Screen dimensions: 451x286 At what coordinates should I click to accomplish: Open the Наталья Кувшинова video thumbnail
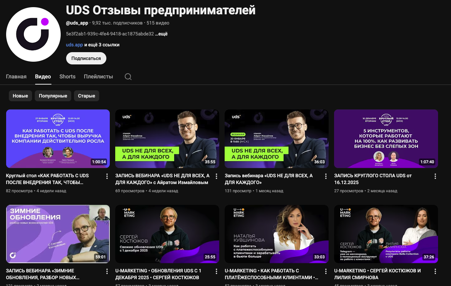(276, 234)
